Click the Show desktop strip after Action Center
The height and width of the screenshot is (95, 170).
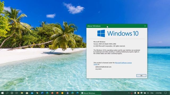tap(169, 93)
